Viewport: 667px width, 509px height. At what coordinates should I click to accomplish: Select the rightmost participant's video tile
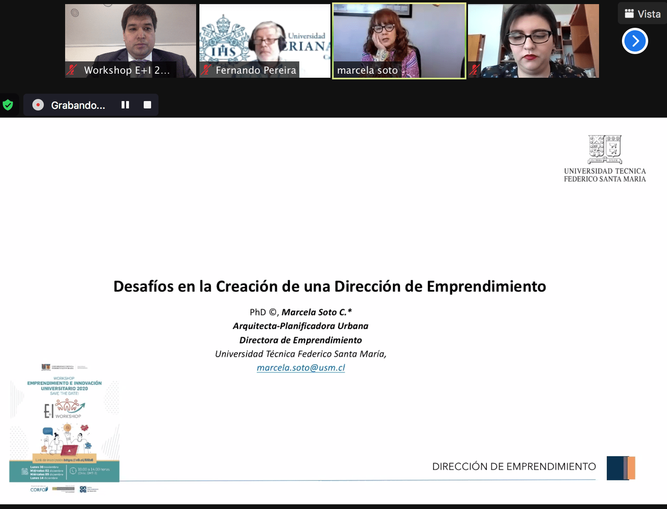click(533, 37)
